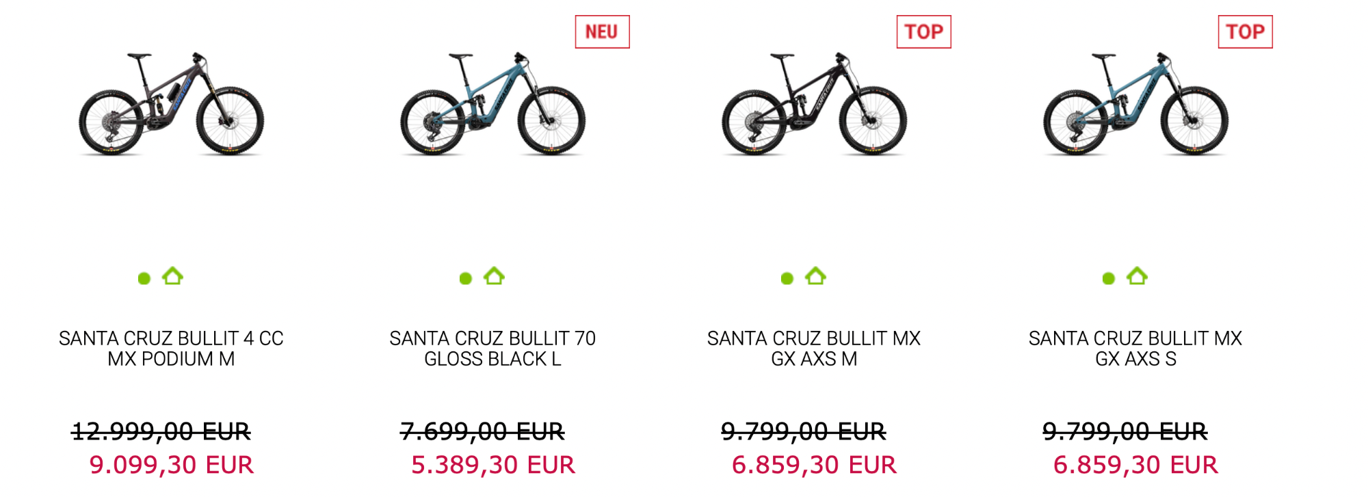Click the black Bullit MX GX AXS M bike image
1368x497 pixels.
814,104
